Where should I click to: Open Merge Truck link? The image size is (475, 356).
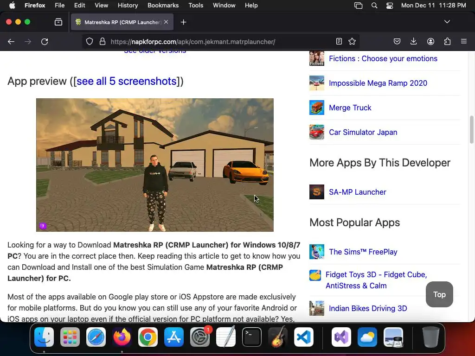(x=350, y=108)
